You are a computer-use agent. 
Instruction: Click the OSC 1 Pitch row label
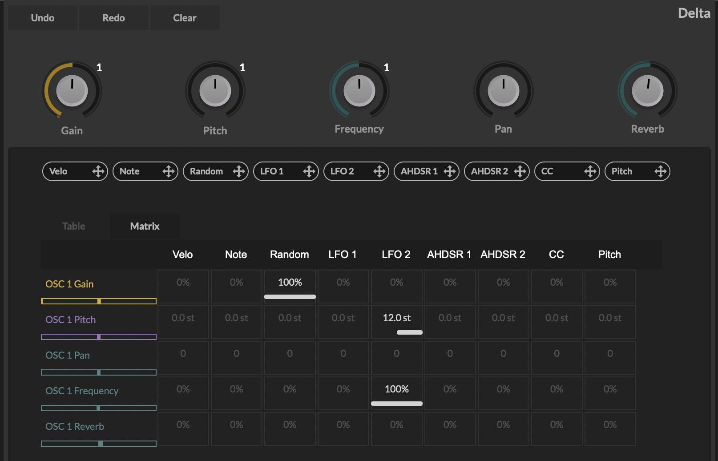(70, 319)
